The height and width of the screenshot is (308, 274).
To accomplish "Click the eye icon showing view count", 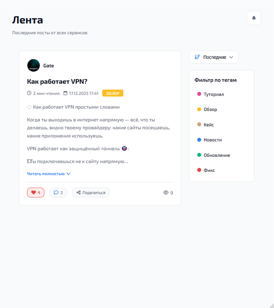I will pos(166,193).
